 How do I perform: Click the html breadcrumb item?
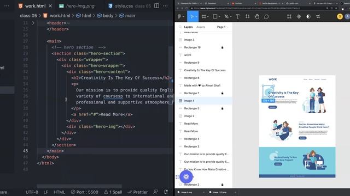click(x=84, y=16)
